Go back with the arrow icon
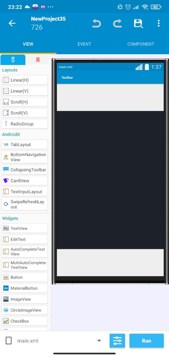This screenshot has width=169, height=357. pyautogui.click(x=12, y=23)
